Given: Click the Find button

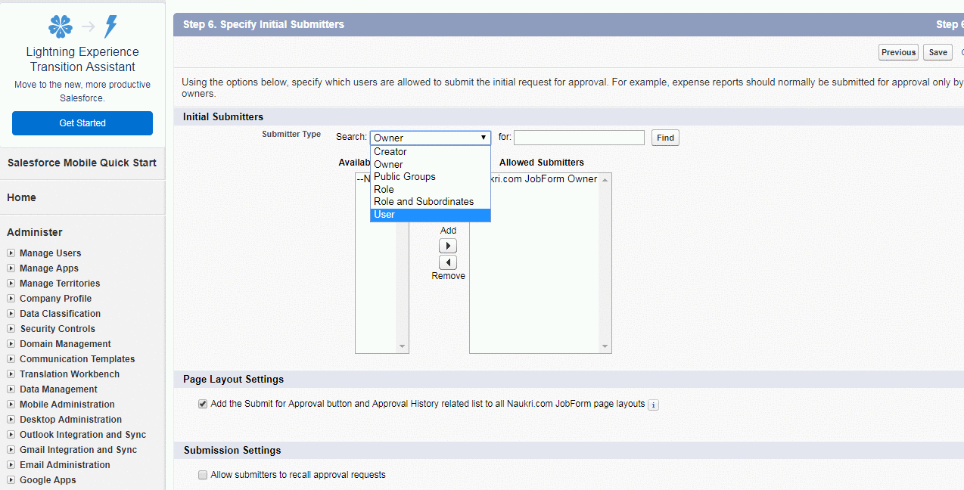Looking at the screenshot, I should 665,138.
